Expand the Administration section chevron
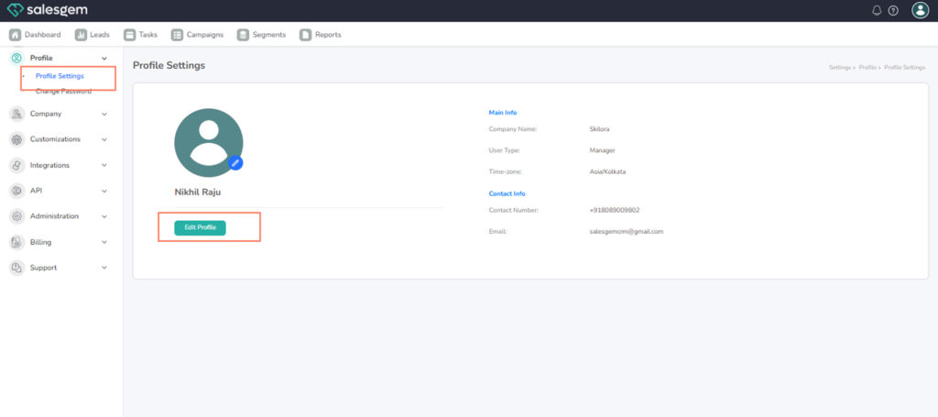The image size is (938, 417). 104,216
